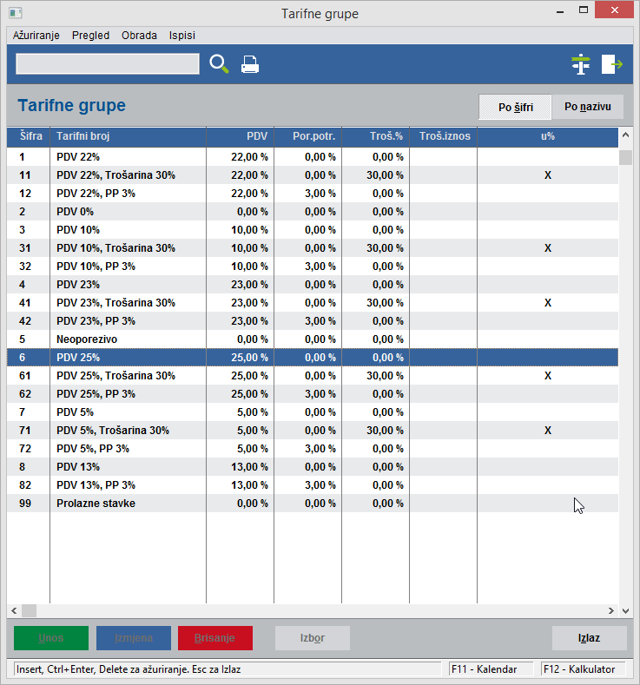
Task: Click the green signpost icon
Action: [581, 64]
